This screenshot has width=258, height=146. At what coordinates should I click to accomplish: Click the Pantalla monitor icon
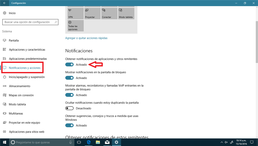coord(5,40)
